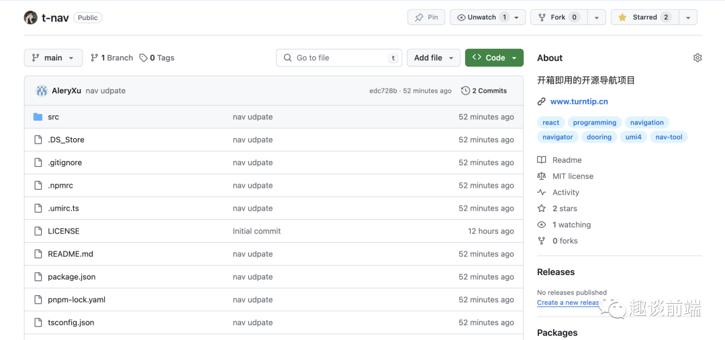Screen dimensions: 725x340
Task: Click the AleryXu author name
Action: [x=66, y=91]
